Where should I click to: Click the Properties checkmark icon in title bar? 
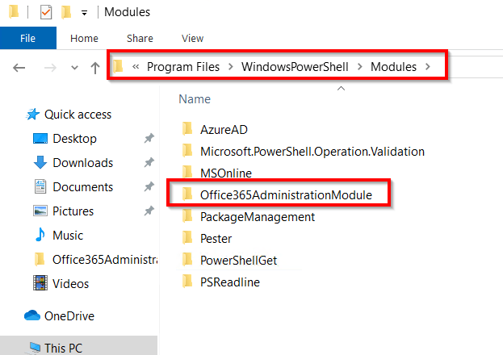(46, 12)
